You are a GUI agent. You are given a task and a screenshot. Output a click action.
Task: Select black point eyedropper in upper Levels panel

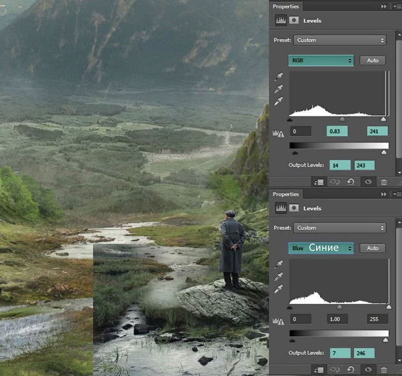click(x=278, y=77)
